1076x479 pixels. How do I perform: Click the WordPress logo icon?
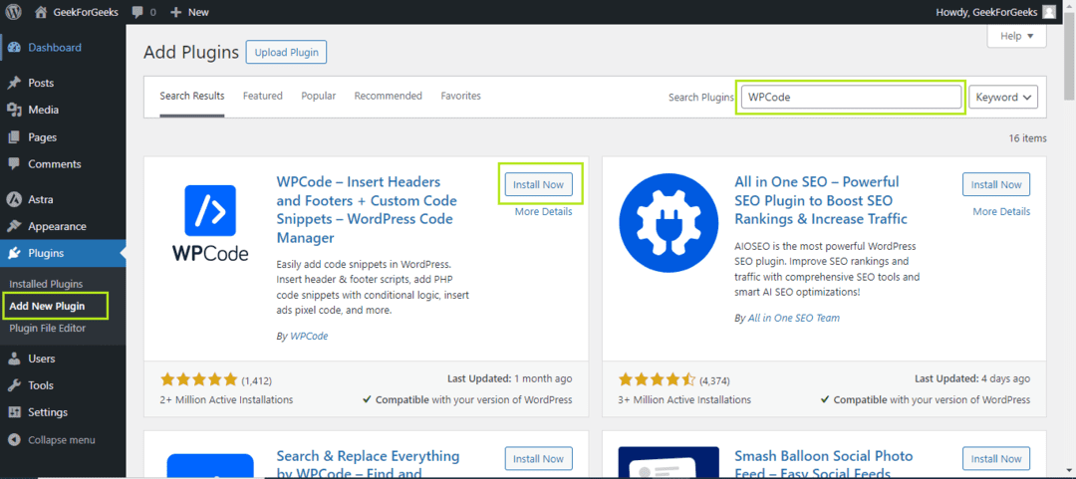(x=13, y=12)
